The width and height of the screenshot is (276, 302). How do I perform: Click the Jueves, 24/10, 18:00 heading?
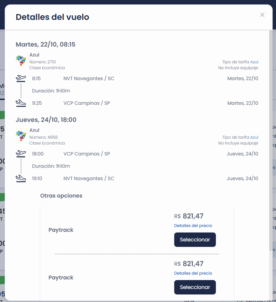click(x=46, y=120)
